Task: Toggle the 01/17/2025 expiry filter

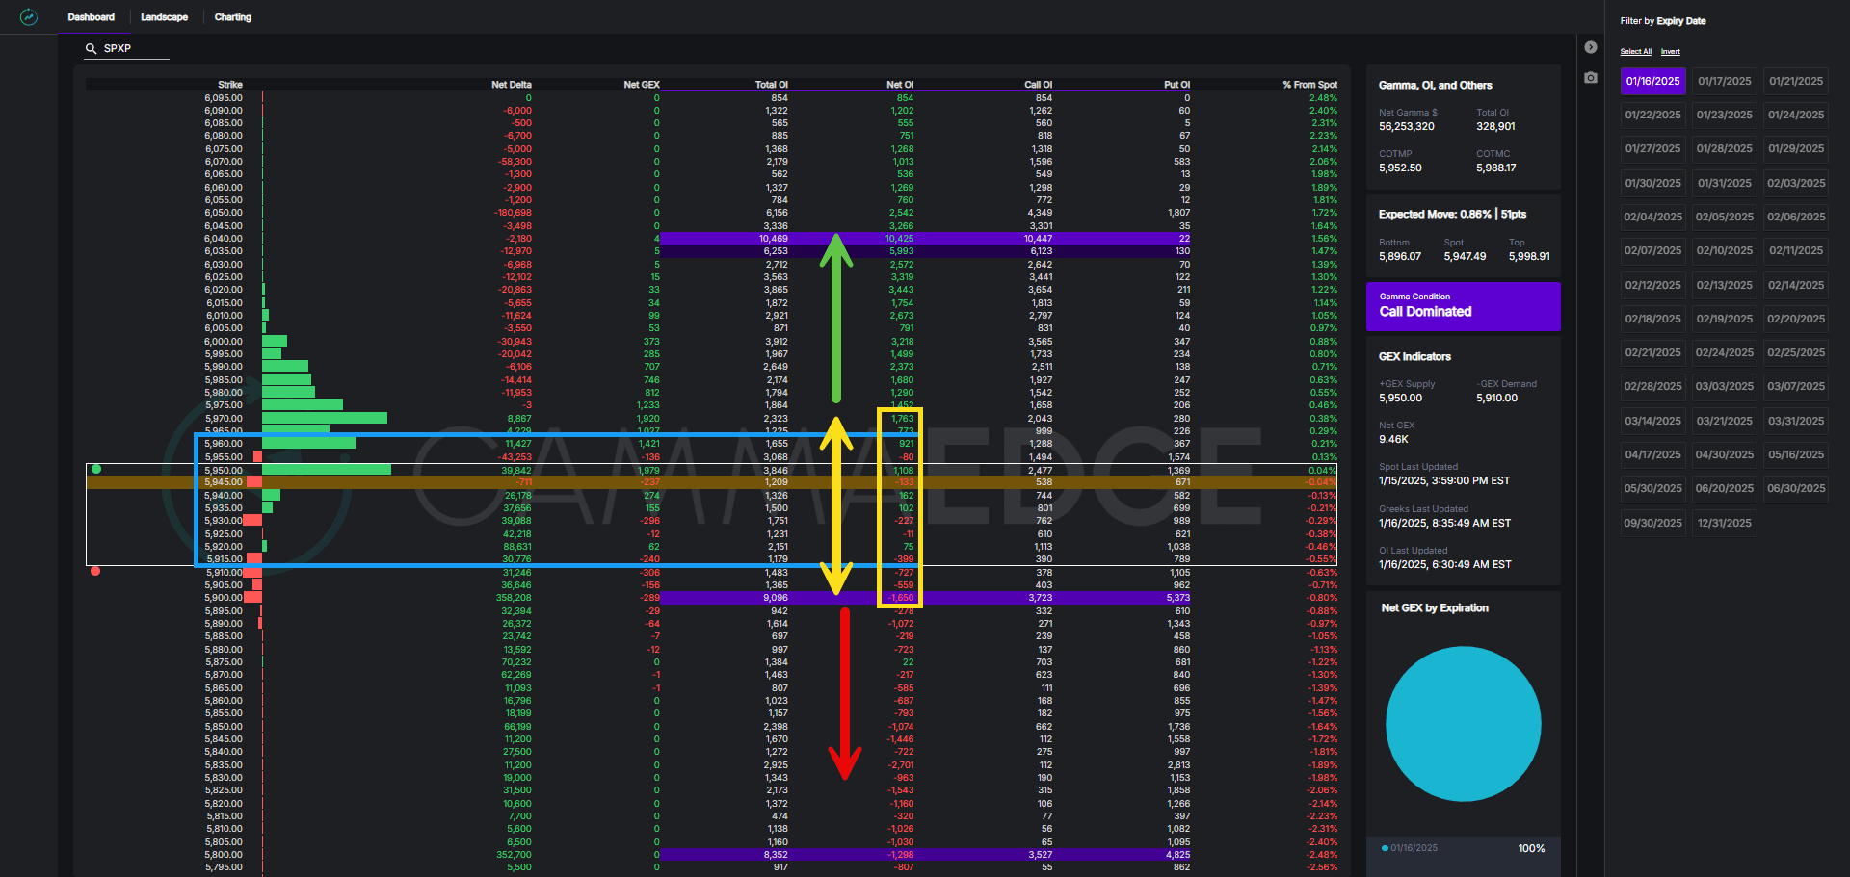Action: (x=1725, y=82)
